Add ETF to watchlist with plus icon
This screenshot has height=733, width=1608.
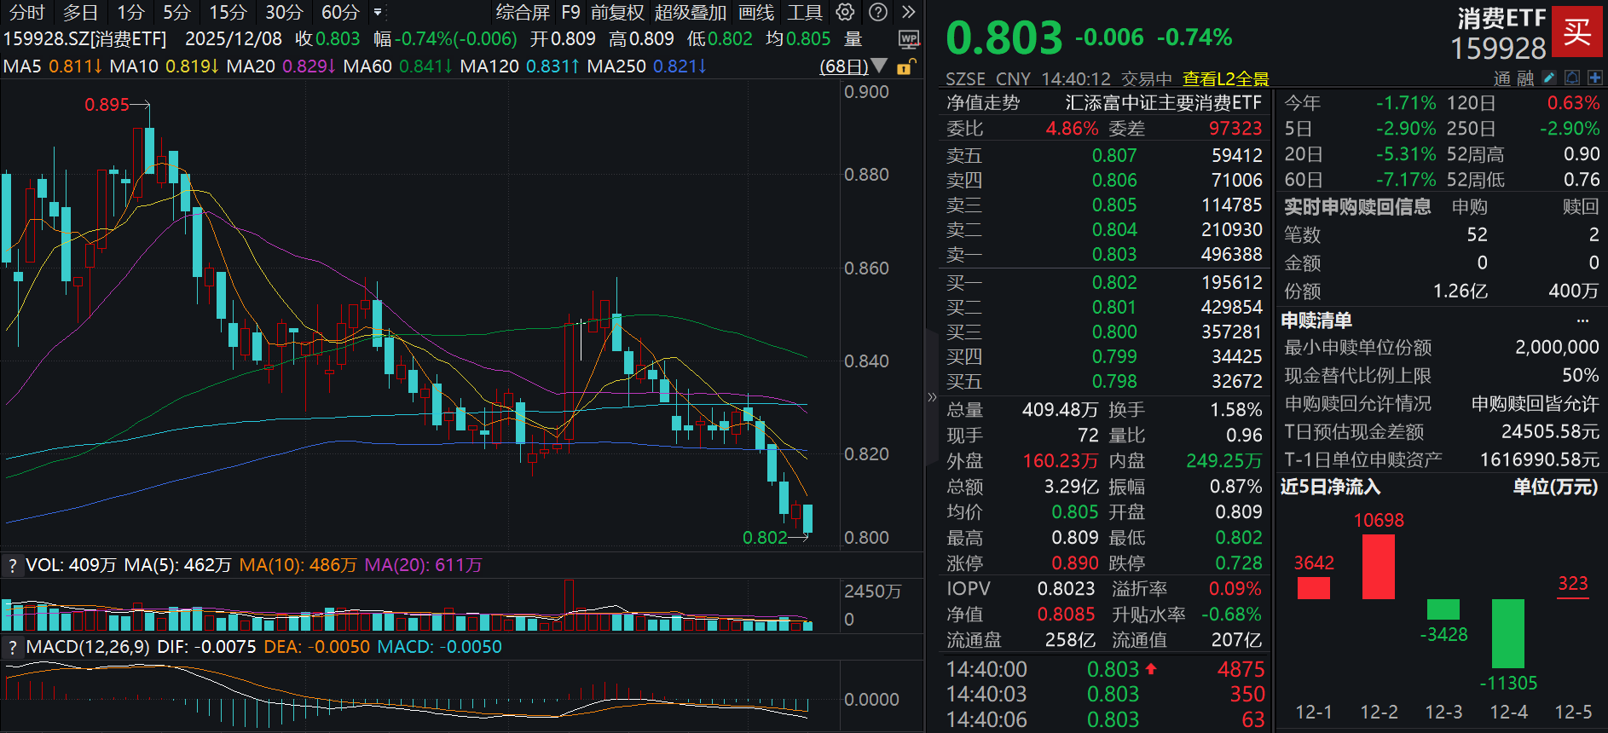1594,78
